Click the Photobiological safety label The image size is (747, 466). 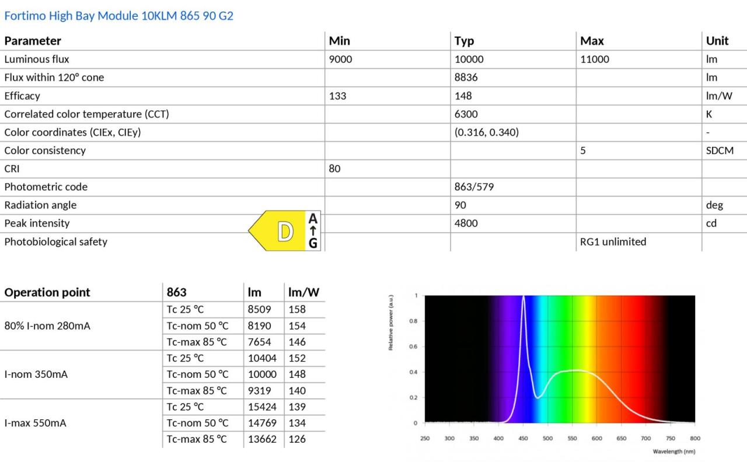coord(56,241)
